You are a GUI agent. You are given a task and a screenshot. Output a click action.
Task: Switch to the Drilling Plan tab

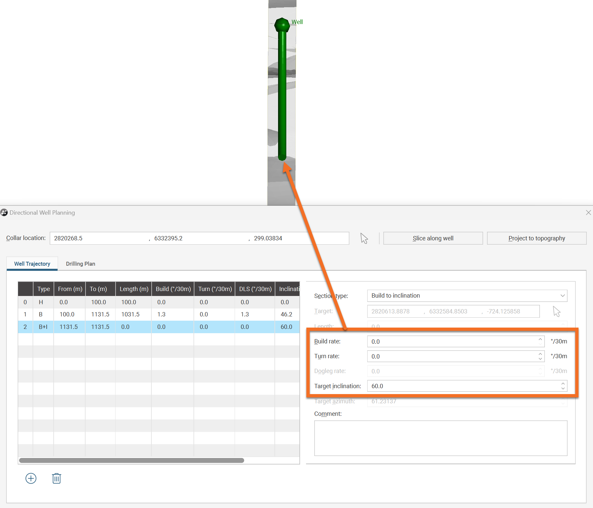tap(80, 264)
